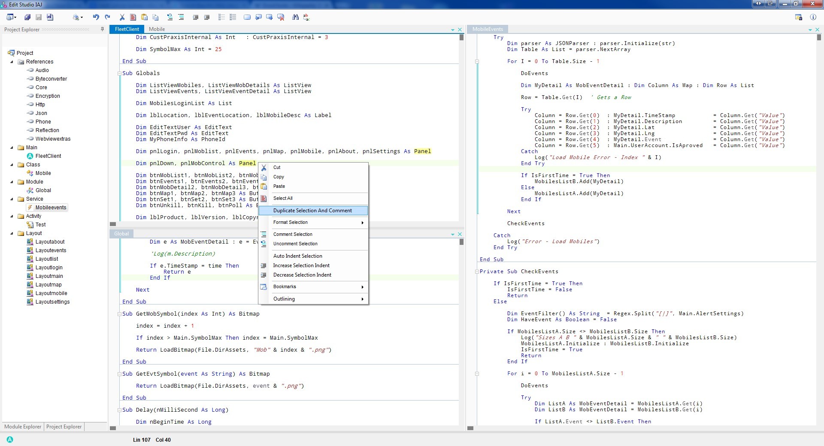Choose Duplicate Selection And Comment

(312, 211)
